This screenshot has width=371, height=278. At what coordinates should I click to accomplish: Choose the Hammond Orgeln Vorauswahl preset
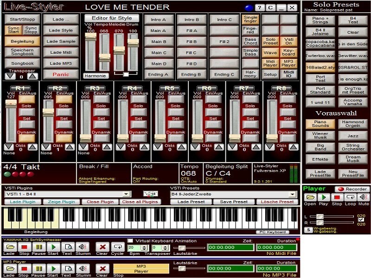pyautogui.click(x=353, y=124)
